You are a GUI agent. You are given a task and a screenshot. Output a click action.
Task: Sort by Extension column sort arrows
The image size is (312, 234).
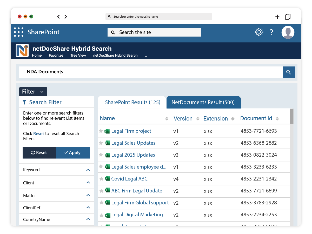click(233, 119)
